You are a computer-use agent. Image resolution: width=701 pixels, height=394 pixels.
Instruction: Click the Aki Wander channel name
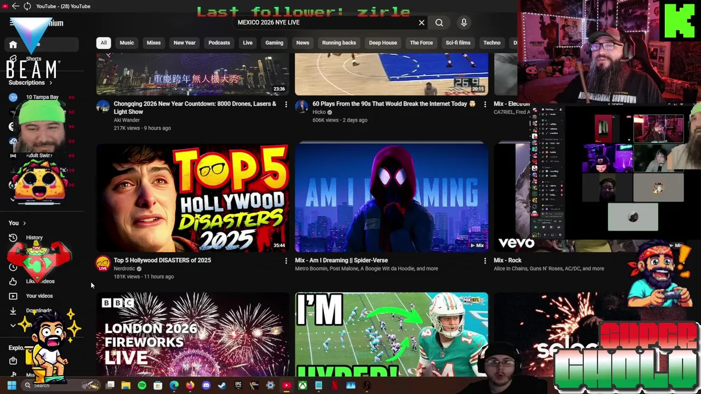127,120
